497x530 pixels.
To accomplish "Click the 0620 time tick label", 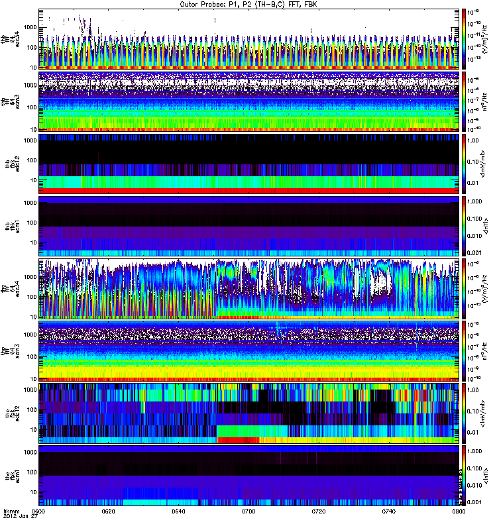I will (109, 511).
